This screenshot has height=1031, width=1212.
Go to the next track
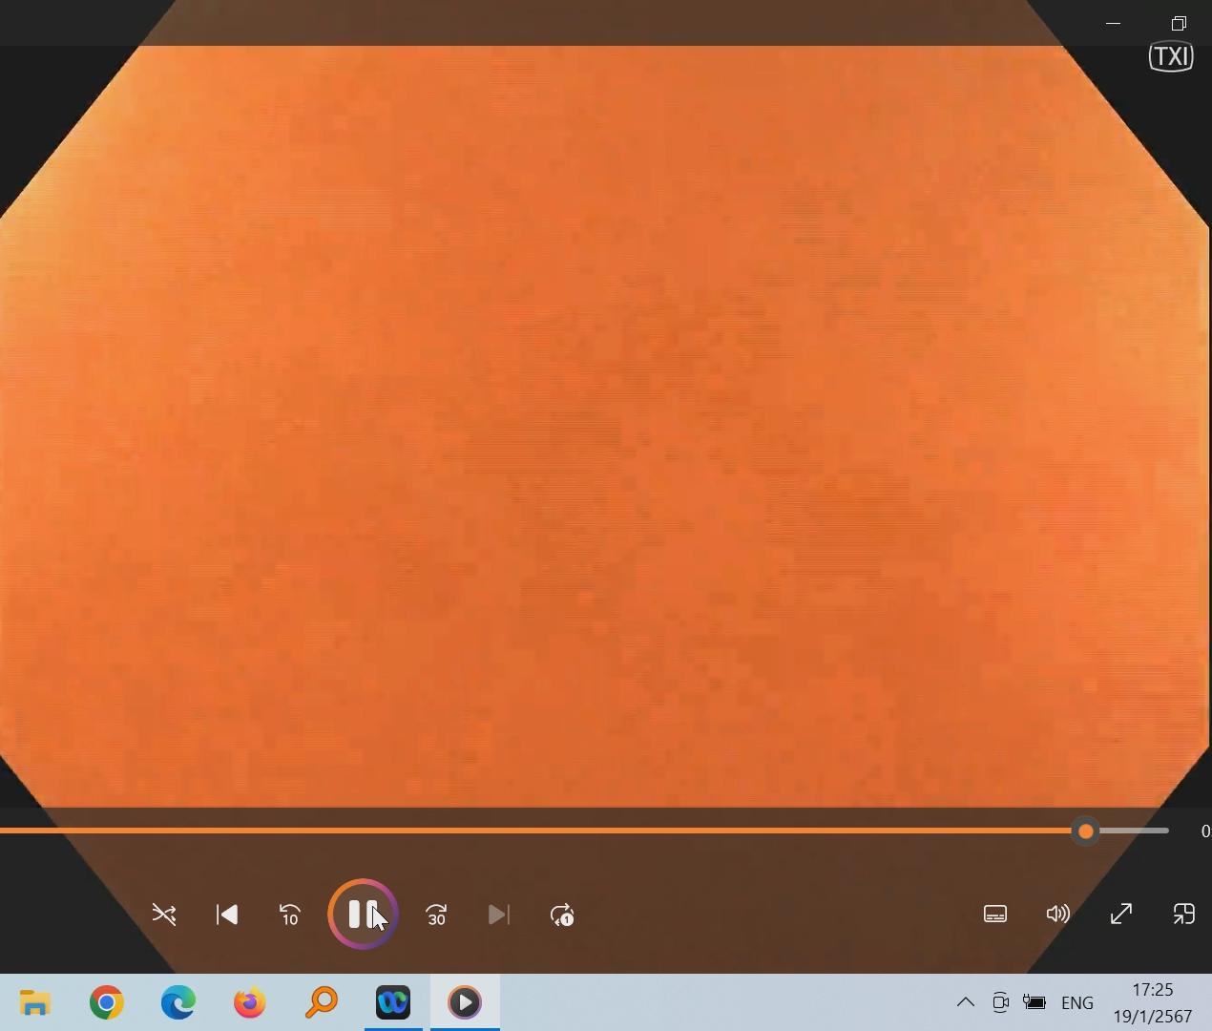coord(498,915)
